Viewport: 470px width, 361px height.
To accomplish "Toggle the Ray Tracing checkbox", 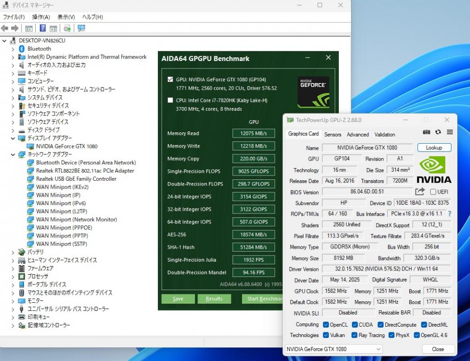I will coord(354,335).
